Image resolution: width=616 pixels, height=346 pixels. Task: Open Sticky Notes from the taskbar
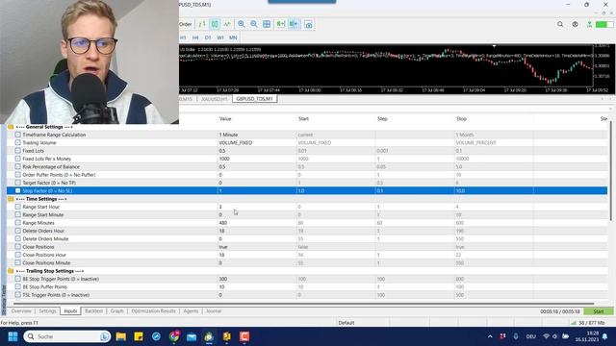[139, 336]
